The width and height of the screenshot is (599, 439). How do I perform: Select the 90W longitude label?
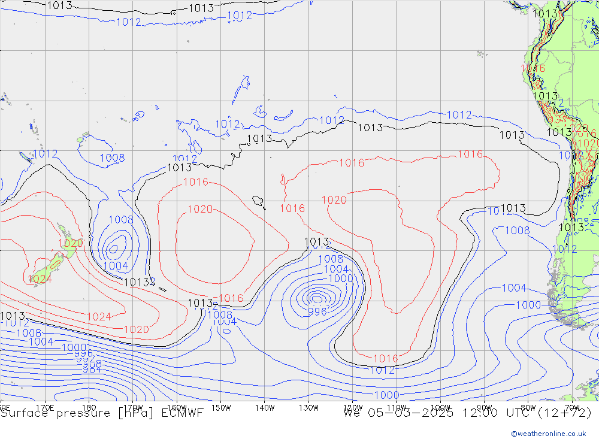(x=485, y=408)
